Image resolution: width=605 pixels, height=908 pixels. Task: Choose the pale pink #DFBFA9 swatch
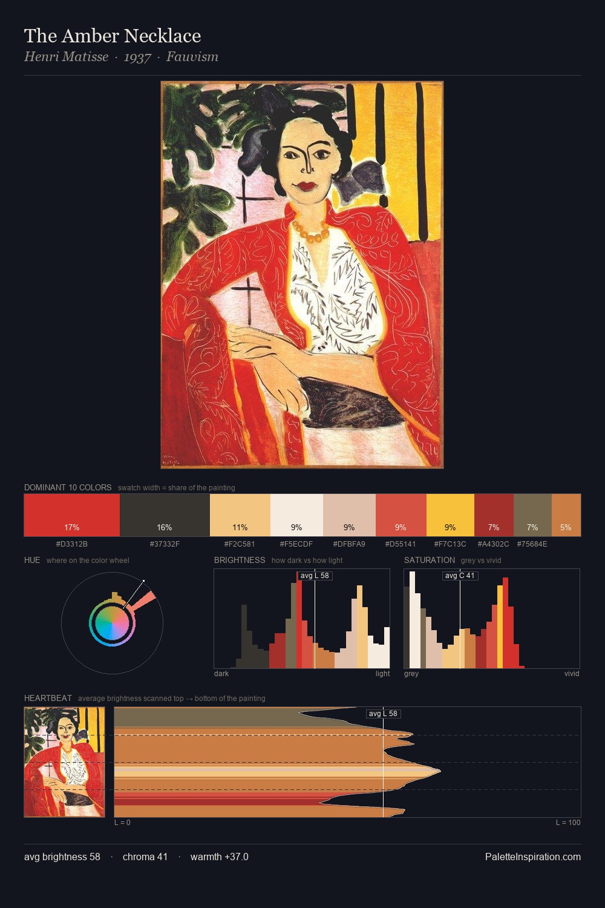[349, 515]
